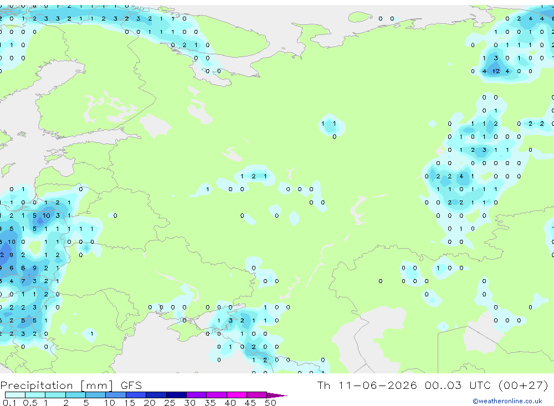This screenshot has width=554, height=406.
Task: Click the 'Th 11-06-2026 00..03 UTC (00+27)' timestamp
Action: (x=433, y=385)
